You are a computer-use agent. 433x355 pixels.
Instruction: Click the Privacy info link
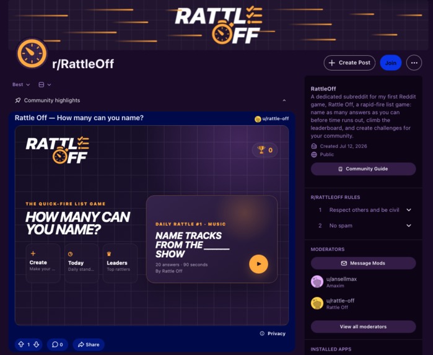pos(273,333)
